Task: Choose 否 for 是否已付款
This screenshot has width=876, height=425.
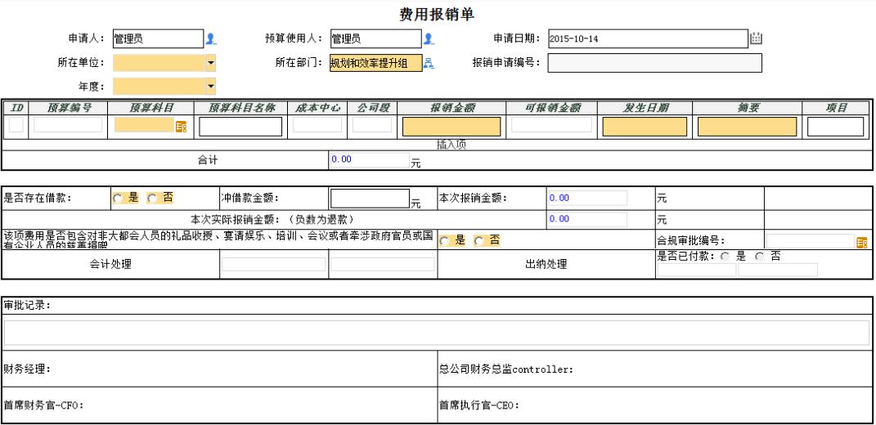Action: (759, 257)
